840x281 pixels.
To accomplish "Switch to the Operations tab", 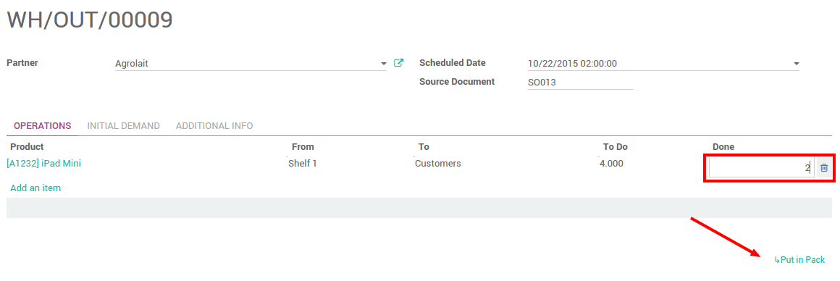I will (x=42, y=126).
